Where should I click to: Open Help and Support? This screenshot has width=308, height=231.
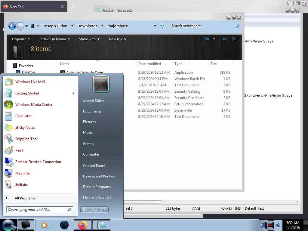click(97, 197)
